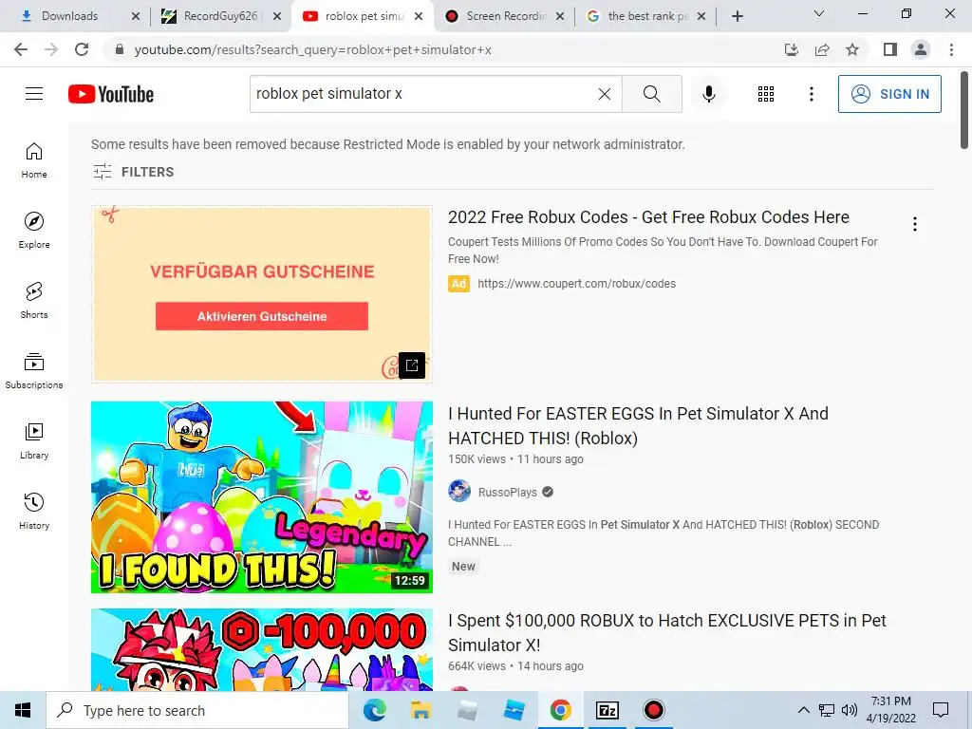Switch to the best rank Google tab
The height and width of the screenshot is (729, 972).
point(647,16)
